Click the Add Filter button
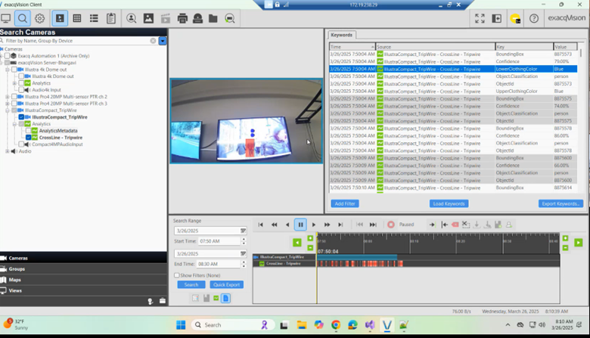The height and width of the screenshot is (338, 590). pyautogui.click(x=345, y=203)
